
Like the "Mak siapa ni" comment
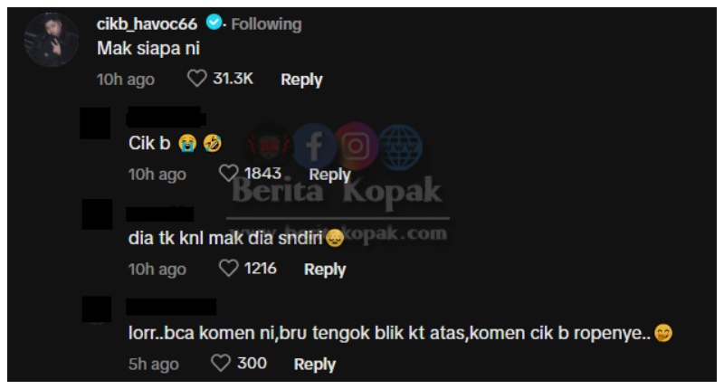point(196,79)
